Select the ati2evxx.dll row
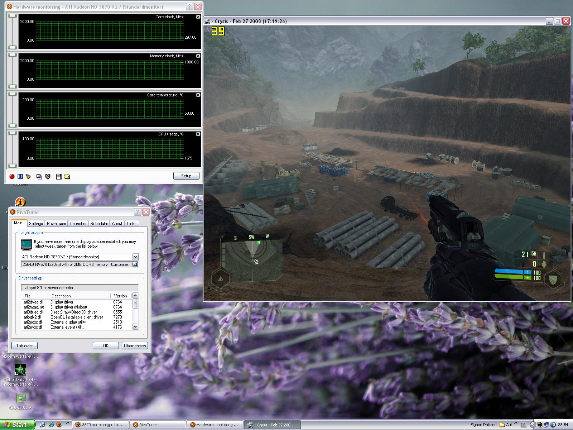Viewport: 573px width, 430px height. (77, 327)
